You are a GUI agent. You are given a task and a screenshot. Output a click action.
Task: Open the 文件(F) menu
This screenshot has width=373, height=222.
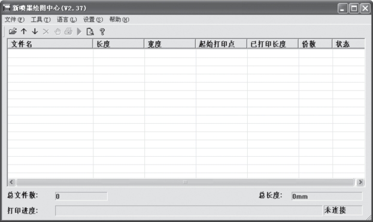(14, 20)
